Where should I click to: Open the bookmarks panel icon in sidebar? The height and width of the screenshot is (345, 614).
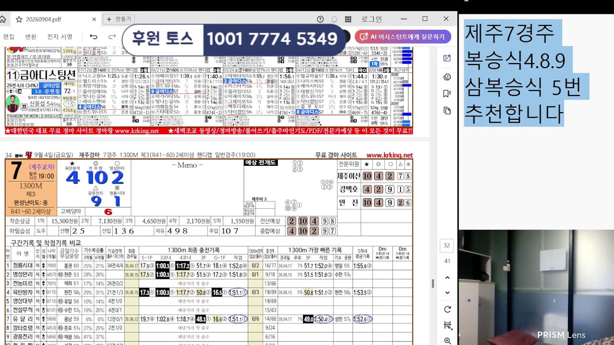coord(447,93)
